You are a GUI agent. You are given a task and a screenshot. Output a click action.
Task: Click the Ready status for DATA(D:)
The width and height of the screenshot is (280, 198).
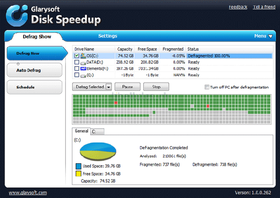(194, 62)
